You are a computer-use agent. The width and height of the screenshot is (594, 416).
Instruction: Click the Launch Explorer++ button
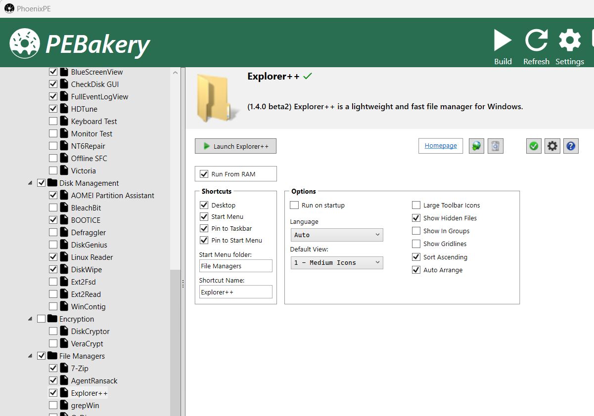pyautogui.click(x=235, y=146)
